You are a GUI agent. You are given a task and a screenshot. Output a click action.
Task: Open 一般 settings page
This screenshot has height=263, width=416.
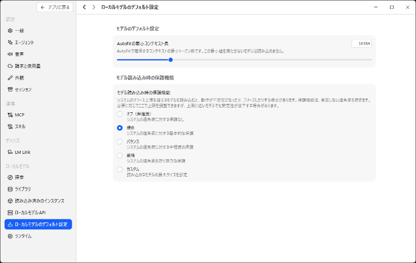38,31
